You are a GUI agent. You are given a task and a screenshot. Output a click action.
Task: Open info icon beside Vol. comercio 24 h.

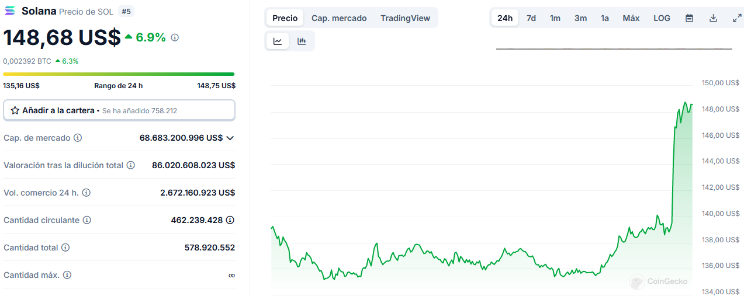pos(86,193)
